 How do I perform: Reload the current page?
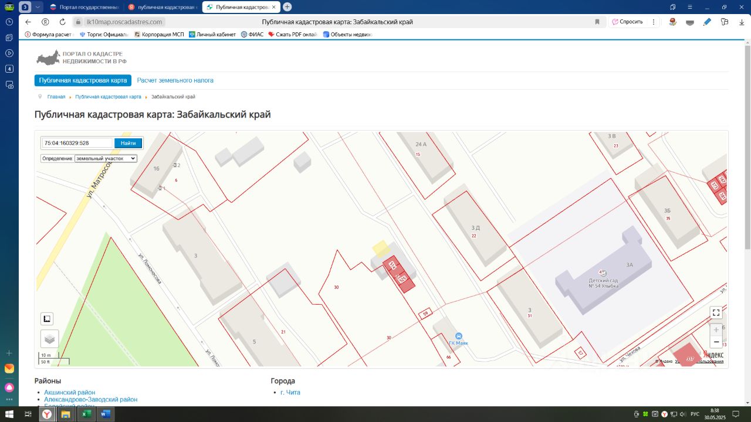pyautogui.click(x=62, y=22)
